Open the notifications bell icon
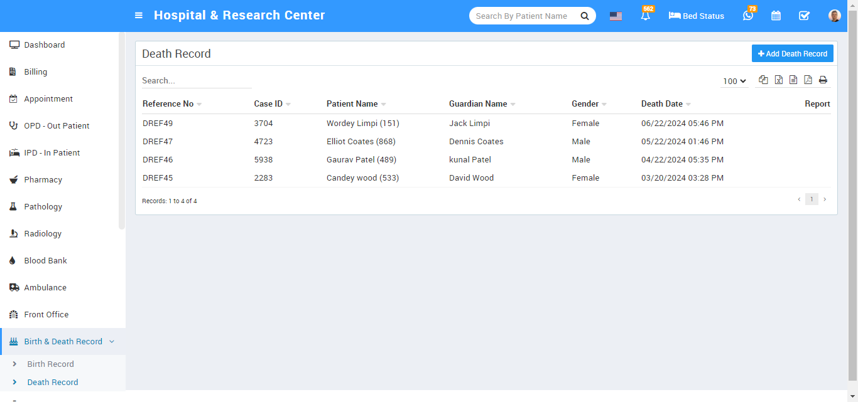 click(x=646, y=16)
